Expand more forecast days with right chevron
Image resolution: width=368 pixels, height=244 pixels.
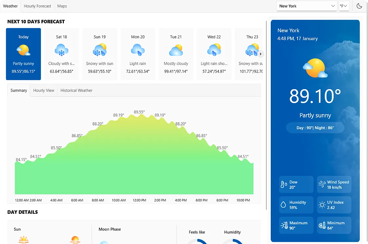(260, 54)
